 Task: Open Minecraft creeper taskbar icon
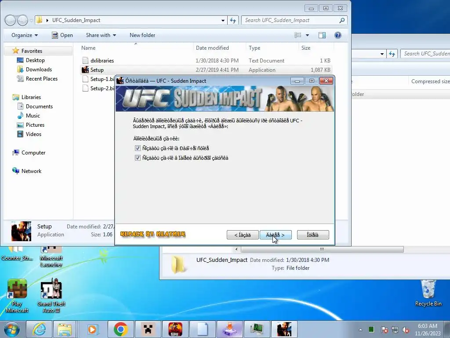(x=148, y=329)
